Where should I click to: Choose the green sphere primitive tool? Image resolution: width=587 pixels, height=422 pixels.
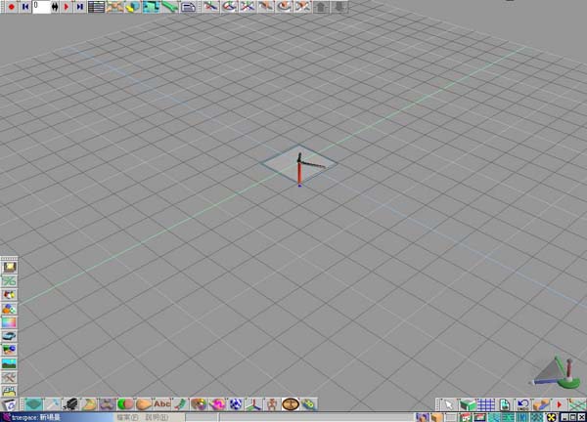point(124,403)
